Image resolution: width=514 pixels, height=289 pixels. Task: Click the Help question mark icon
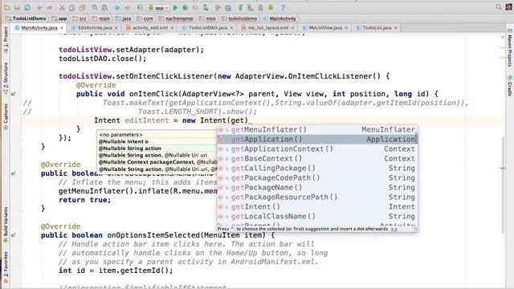tap(283, 7)
